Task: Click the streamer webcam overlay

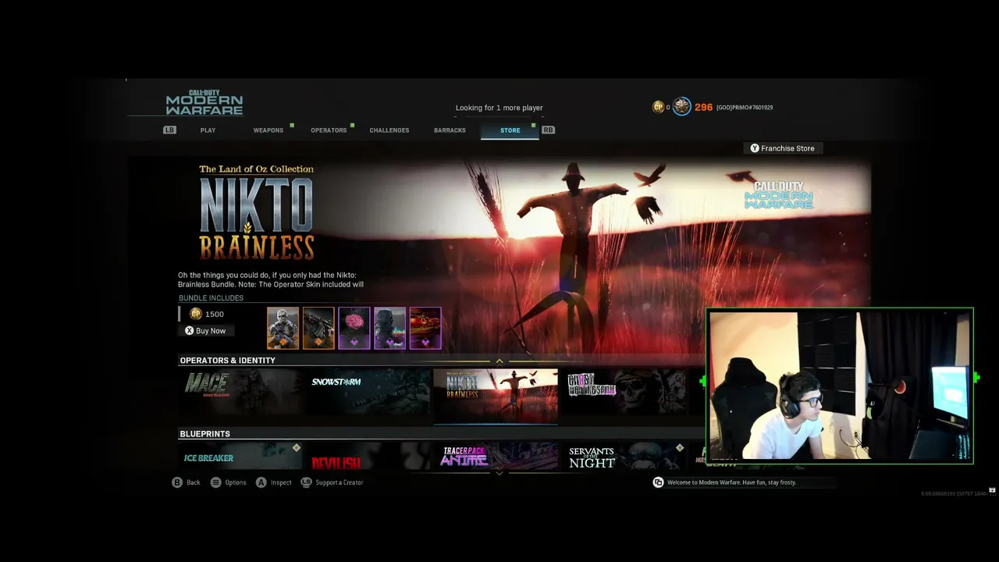Action: tap(840, 386)
